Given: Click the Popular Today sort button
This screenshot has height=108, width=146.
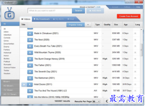Looking at the screenshot, I should 76,25.
